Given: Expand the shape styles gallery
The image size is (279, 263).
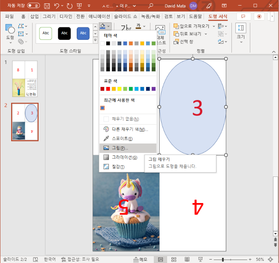Looking at the screenshot, I should click(96, 40).
